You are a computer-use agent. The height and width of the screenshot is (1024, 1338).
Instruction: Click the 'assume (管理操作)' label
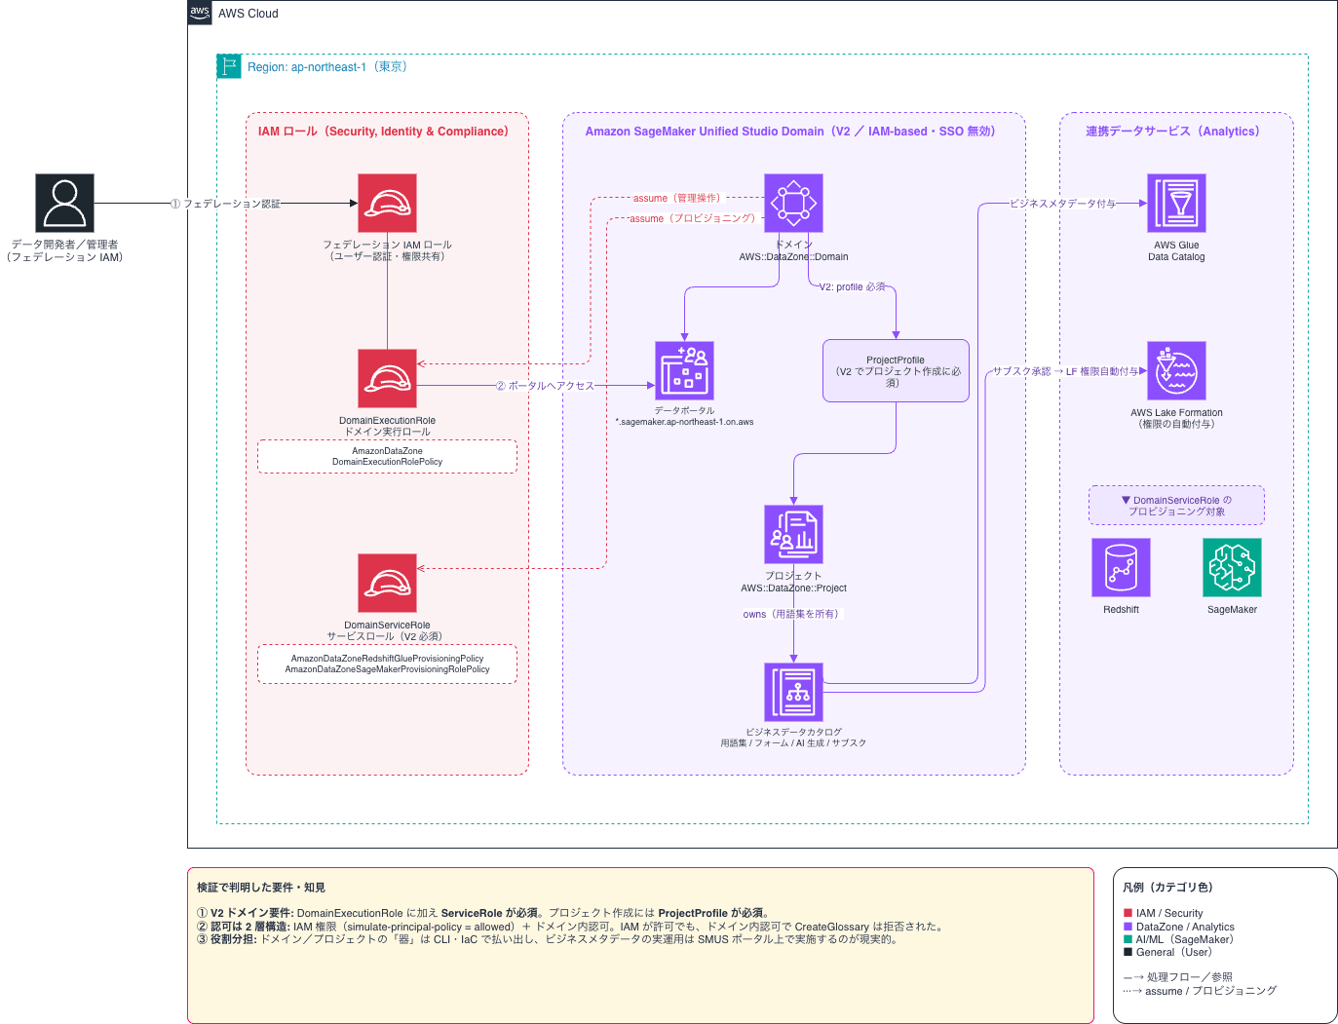pos(676,198)
